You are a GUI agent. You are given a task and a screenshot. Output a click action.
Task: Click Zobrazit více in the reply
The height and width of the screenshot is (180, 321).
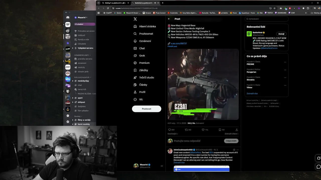coord(179,162)
